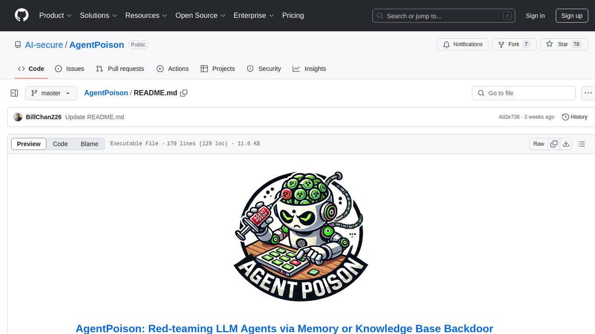Toggle the file tree side panel
595x334 pixels.
click(x=14, y=93)
